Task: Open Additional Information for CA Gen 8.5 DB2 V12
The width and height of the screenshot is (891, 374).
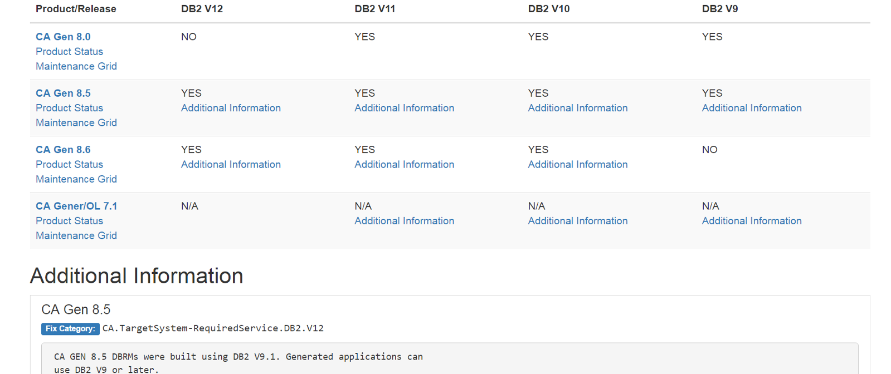Action: [231, 108]
